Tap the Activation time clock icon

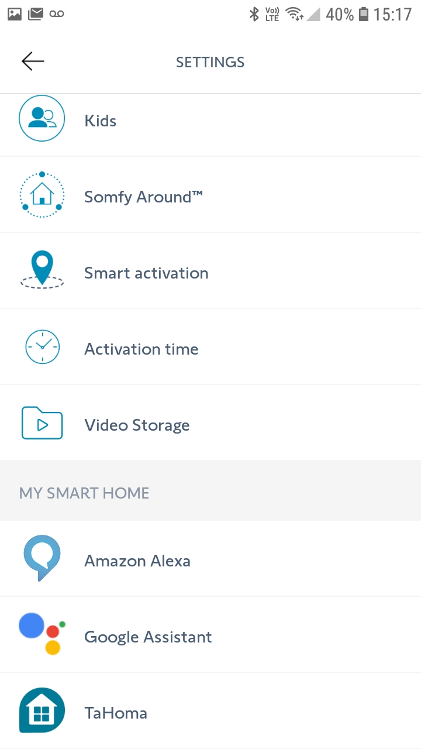42,347
